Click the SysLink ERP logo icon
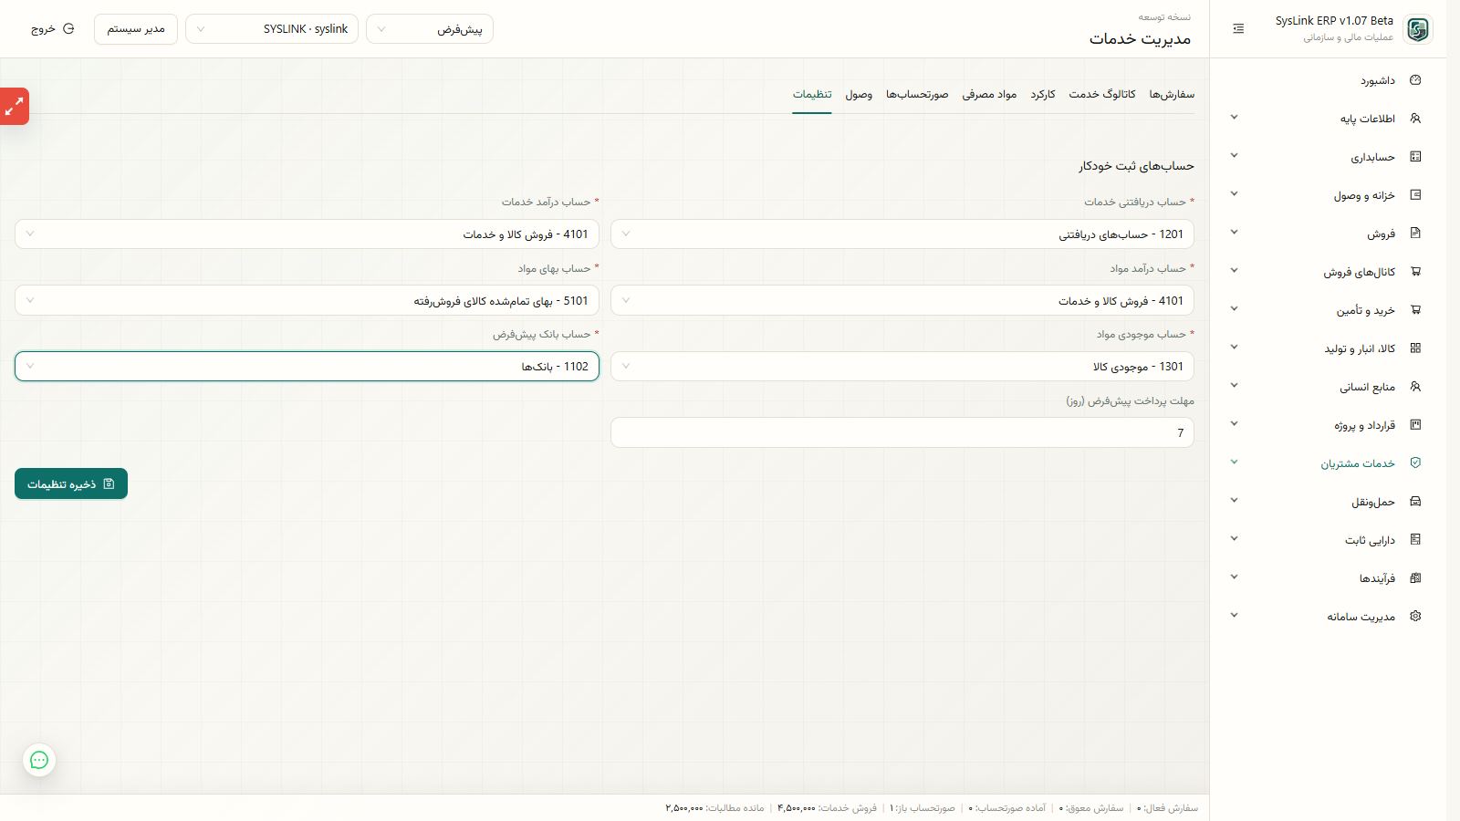1460x821 pixels. point(1418,29)
